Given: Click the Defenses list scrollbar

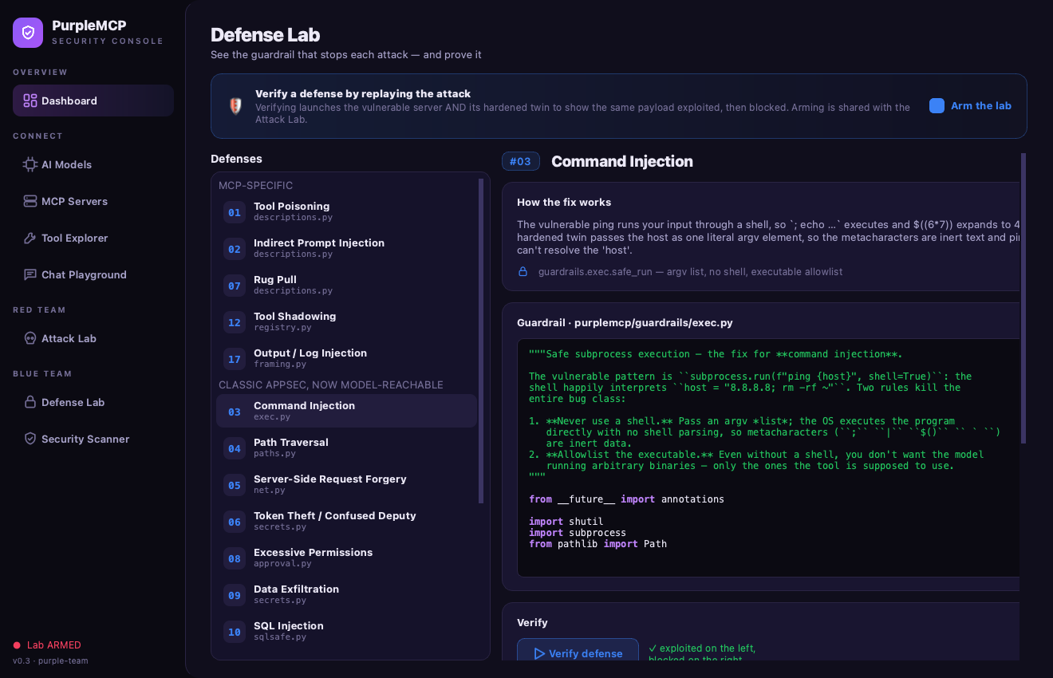Looking at the screenshot, I should [481, 341].
